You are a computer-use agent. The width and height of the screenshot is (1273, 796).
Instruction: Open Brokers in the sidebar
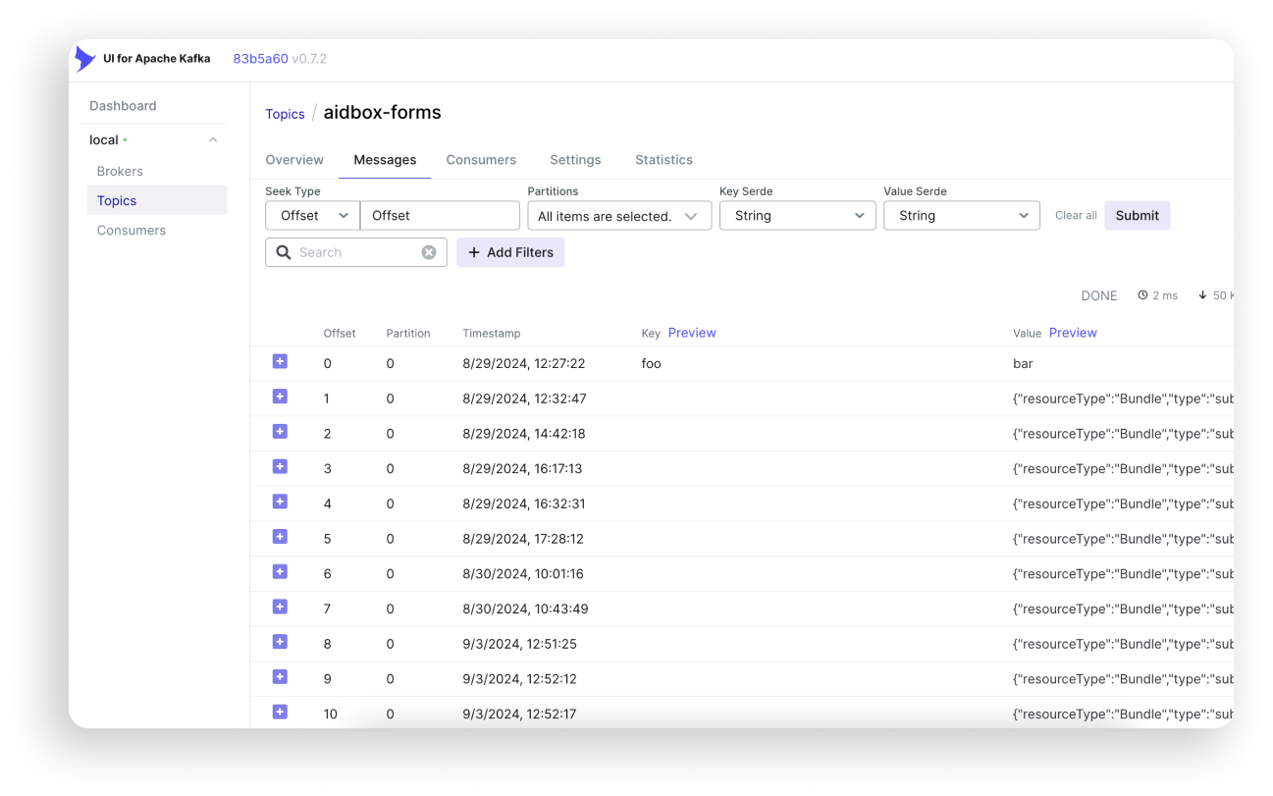point(120,171)
